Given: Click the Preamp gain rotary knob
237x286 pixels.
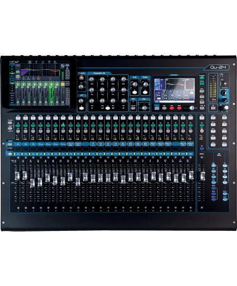Looking at the screenshot, I should 81,86.
